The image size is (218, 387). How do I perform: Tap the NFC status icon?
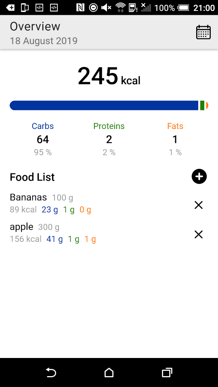[x=80, y=8]
